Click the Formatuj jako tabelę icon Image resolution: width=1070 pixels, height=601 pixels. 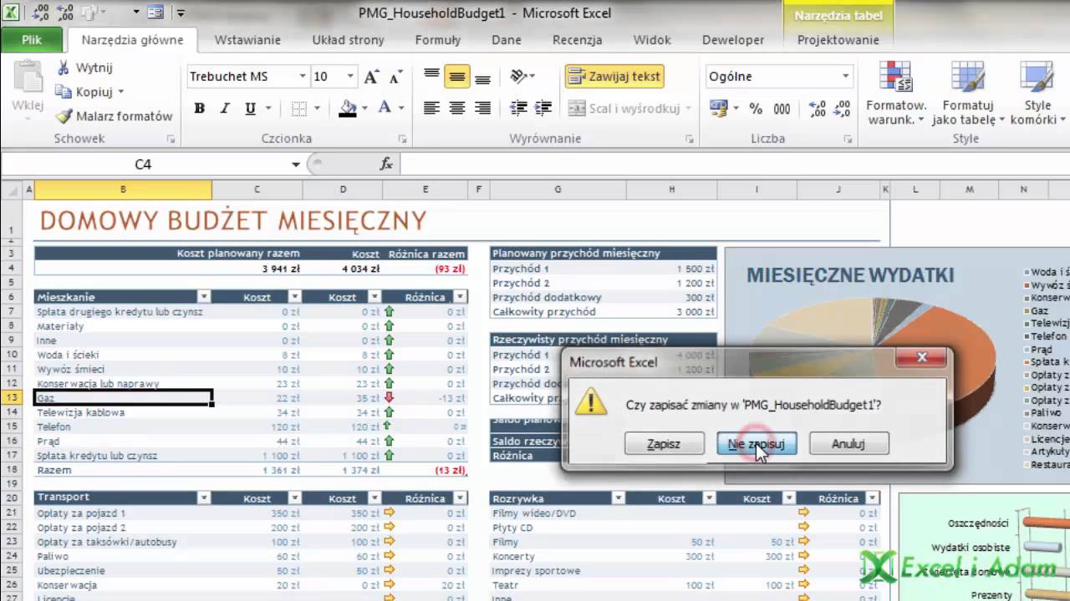tap(968, 77)
